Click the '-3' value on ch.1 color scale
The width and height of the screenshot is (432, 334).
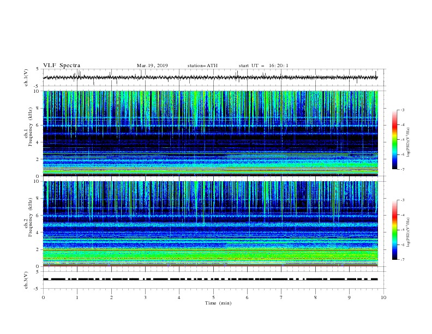click(x=402, y=110)
